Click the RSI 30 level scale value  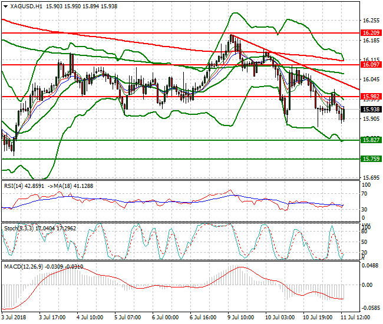coord(364,210)
